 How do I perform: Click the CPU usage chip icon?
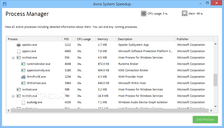pyautogui.click(x=143, y=14)
